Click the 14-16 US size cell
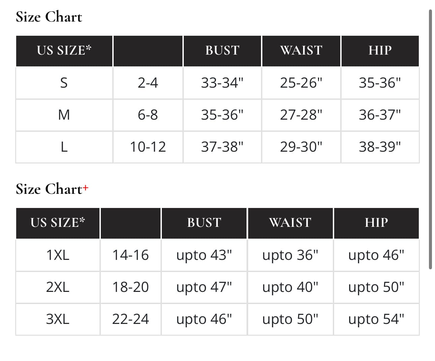This screenshot has width=435, height=361. pyautogui.click(x=130, y=255)
